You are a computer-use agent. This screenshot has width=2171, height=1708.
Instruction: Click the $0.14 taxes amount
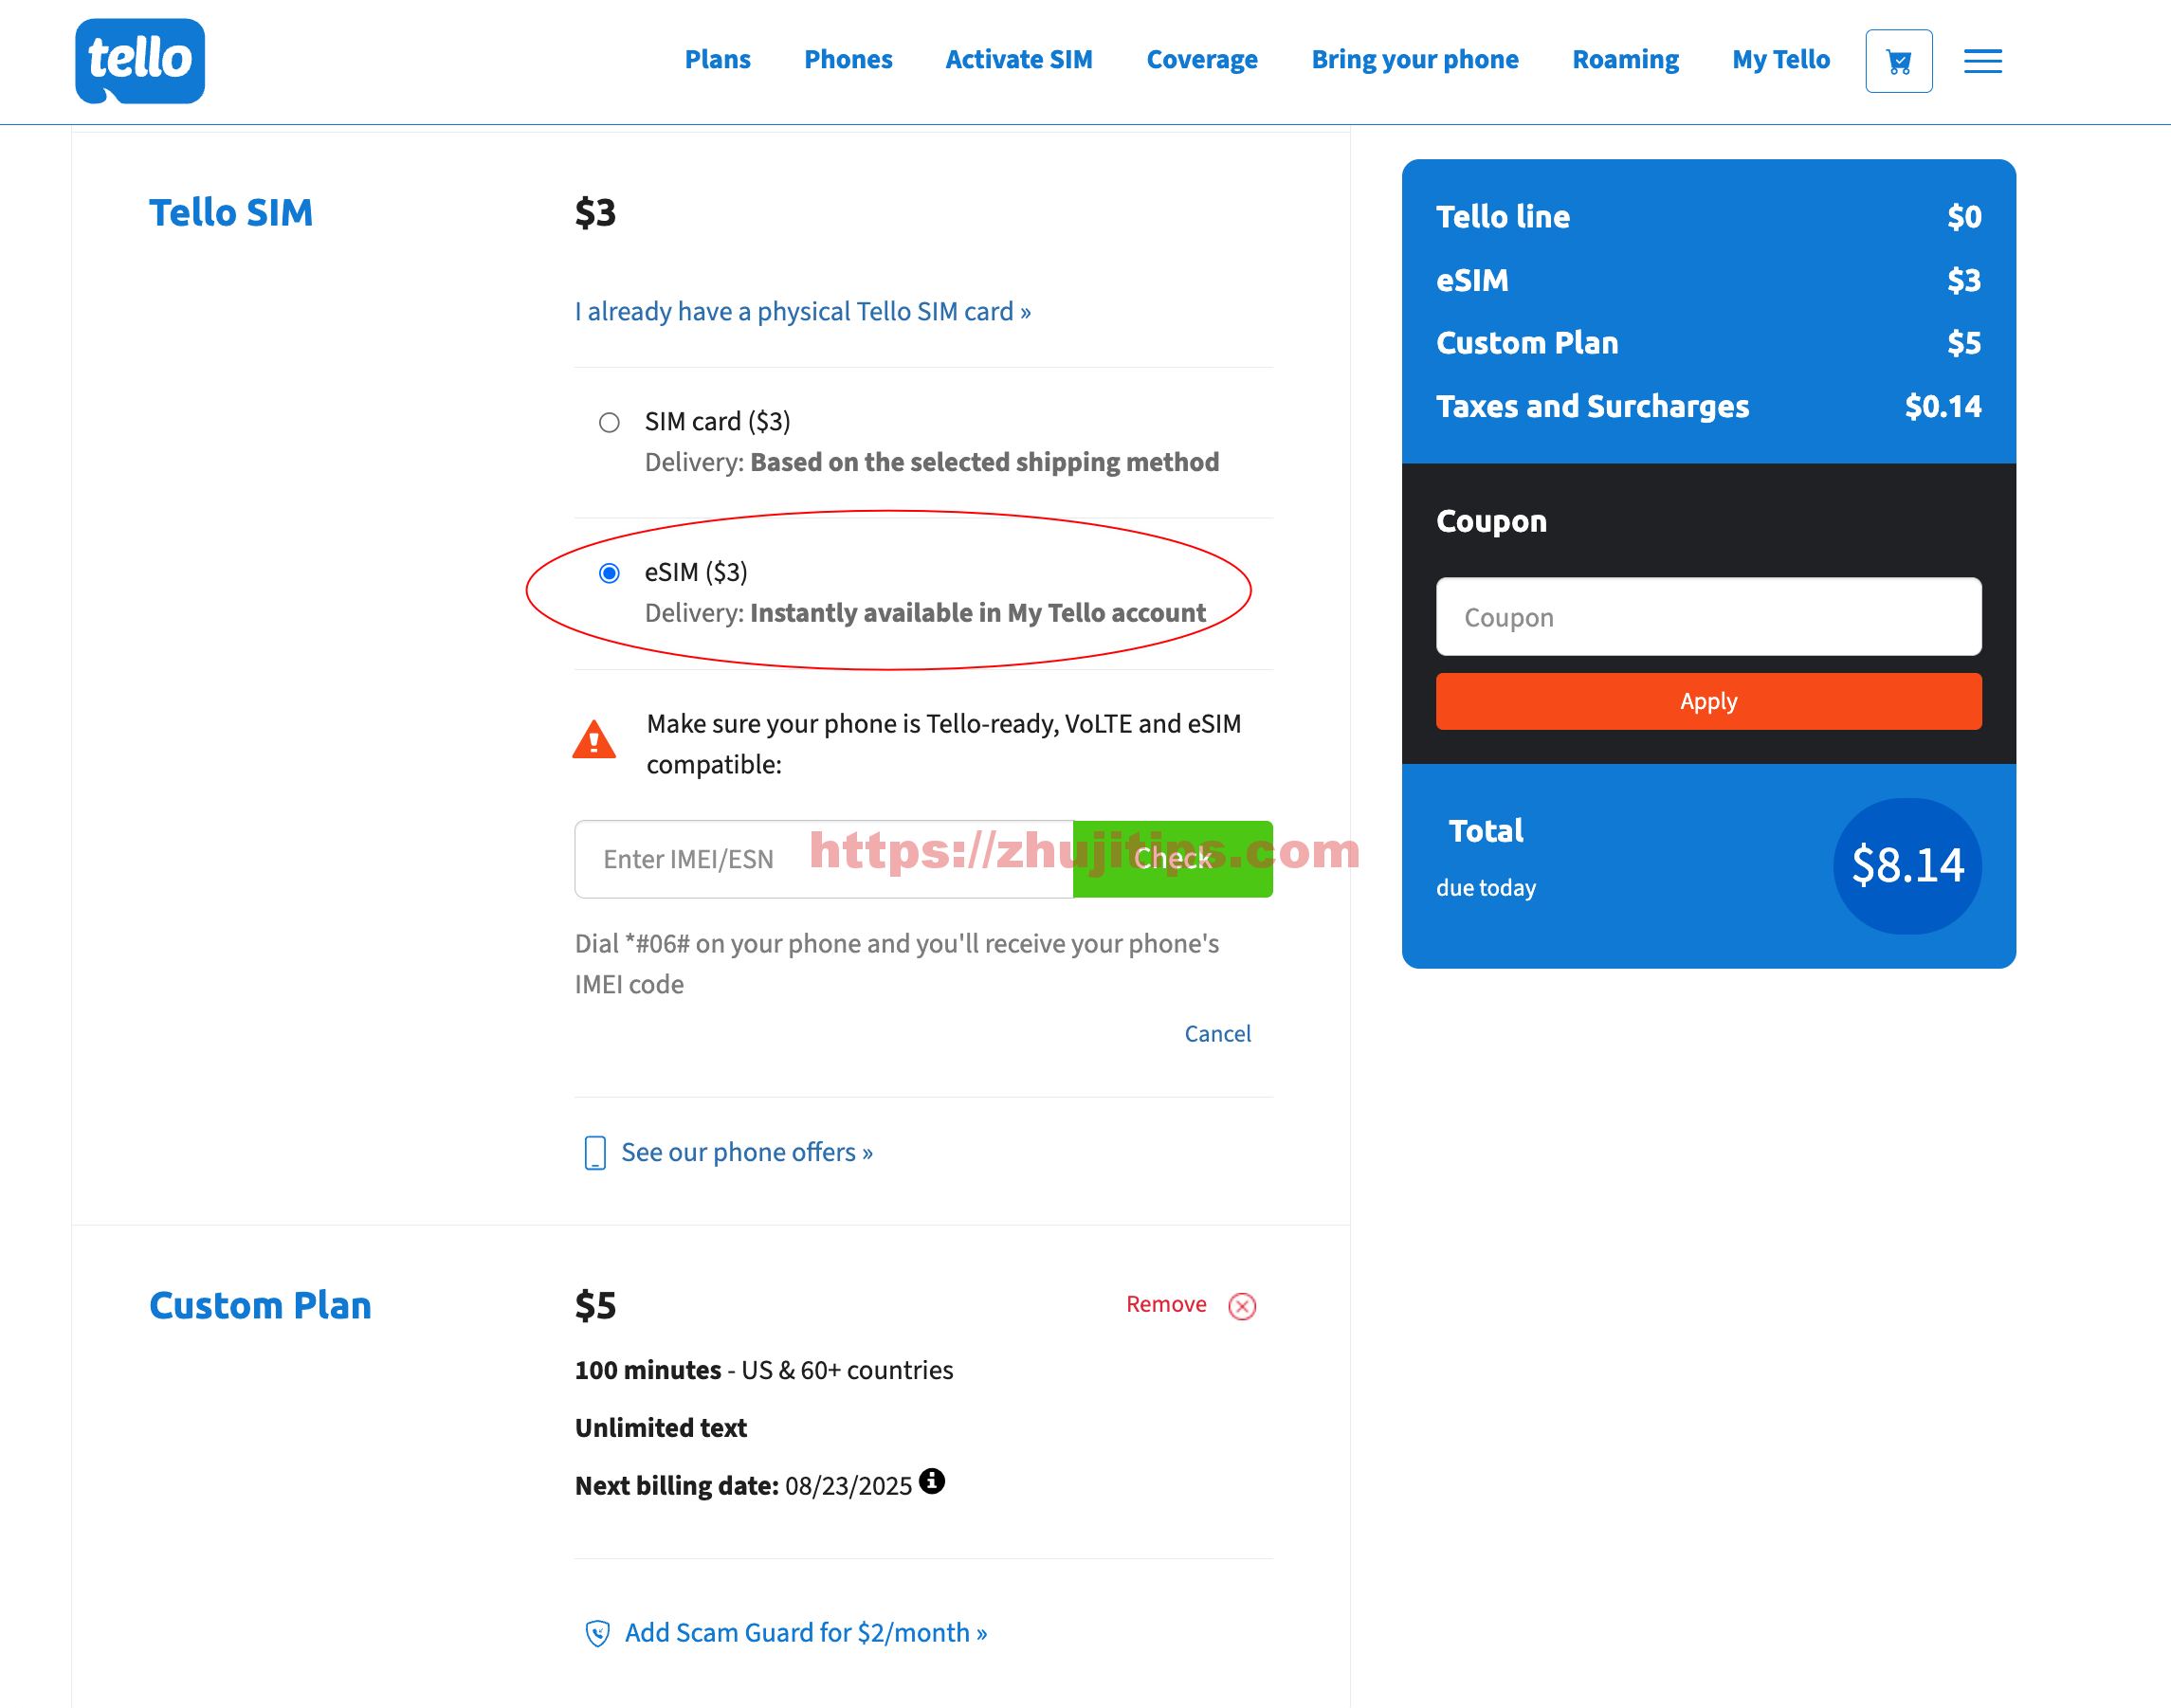(1942, 406)
